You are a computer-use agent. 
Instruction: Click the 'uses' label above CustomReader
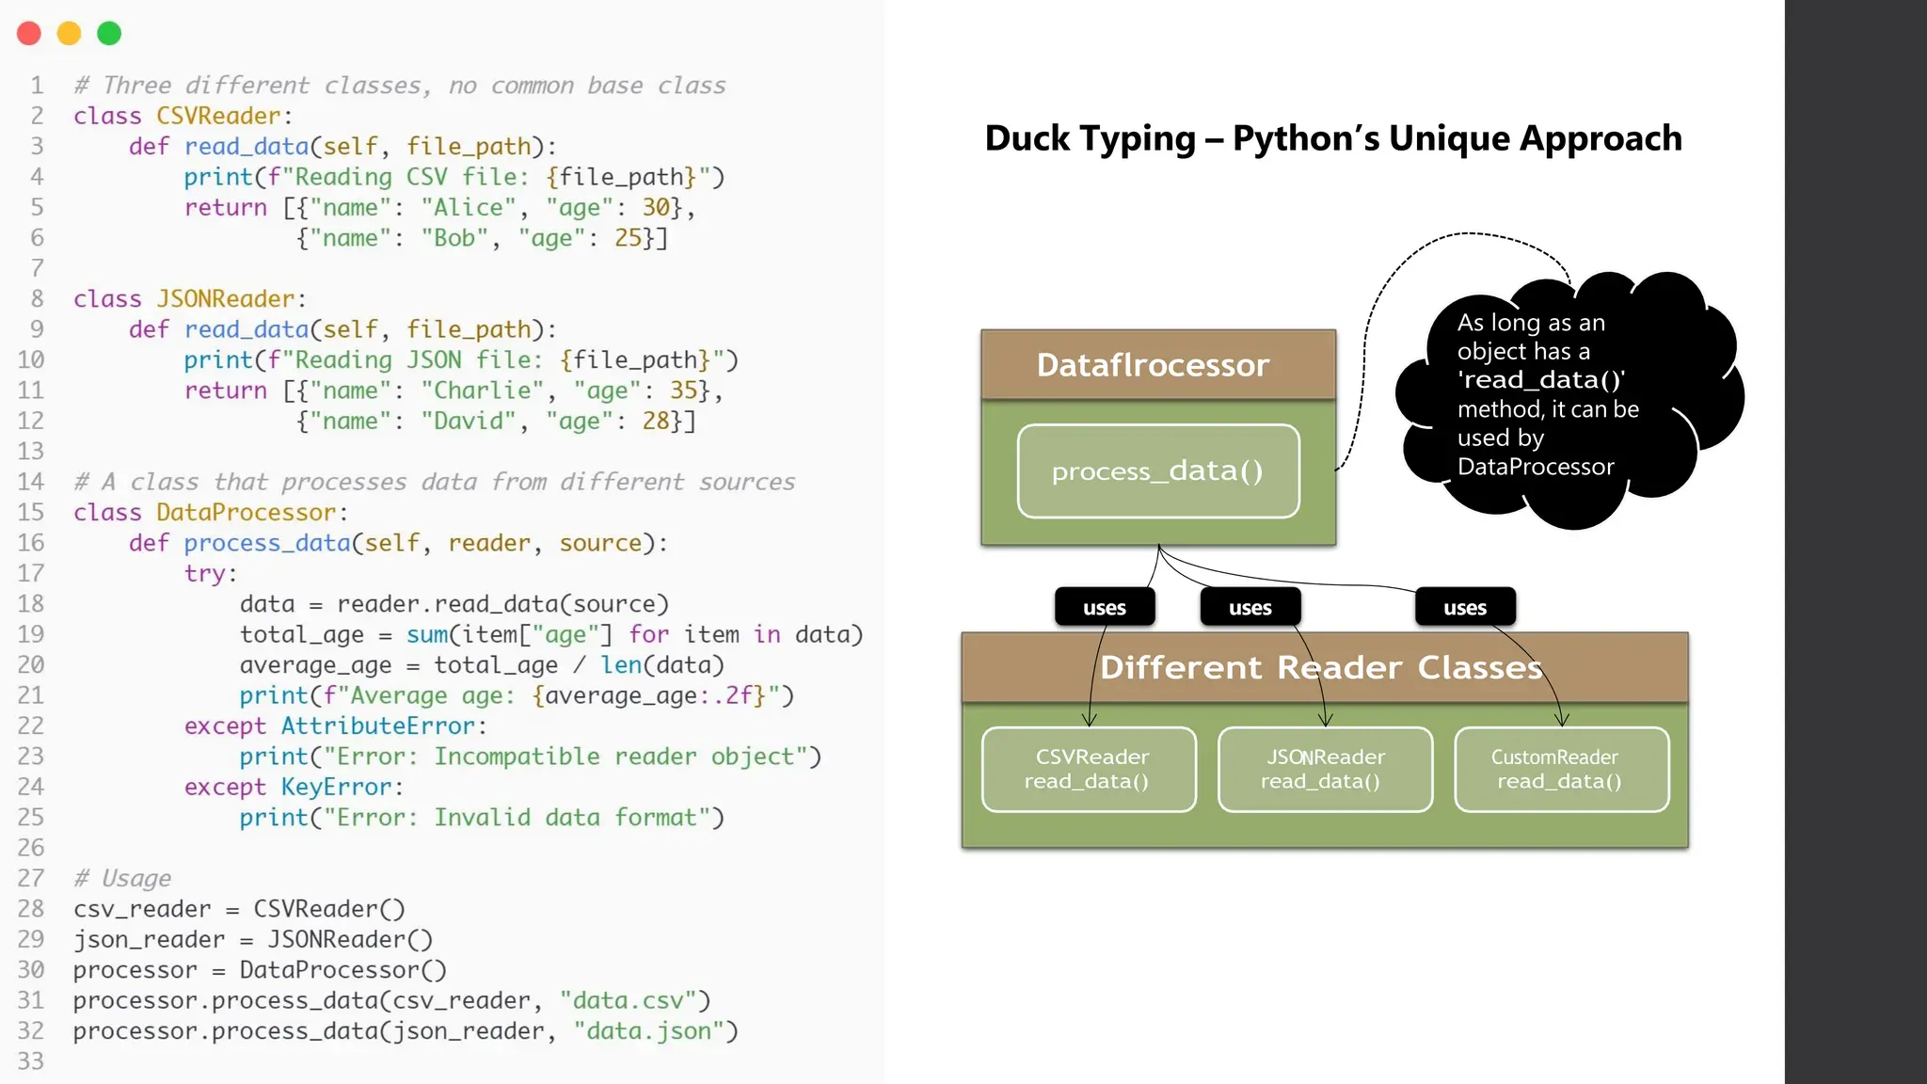[x=1465, y=607]
